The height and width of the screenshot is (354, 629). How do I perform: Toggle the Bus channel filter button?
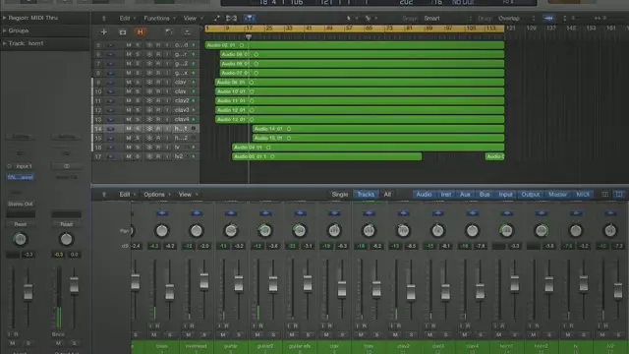485,195
